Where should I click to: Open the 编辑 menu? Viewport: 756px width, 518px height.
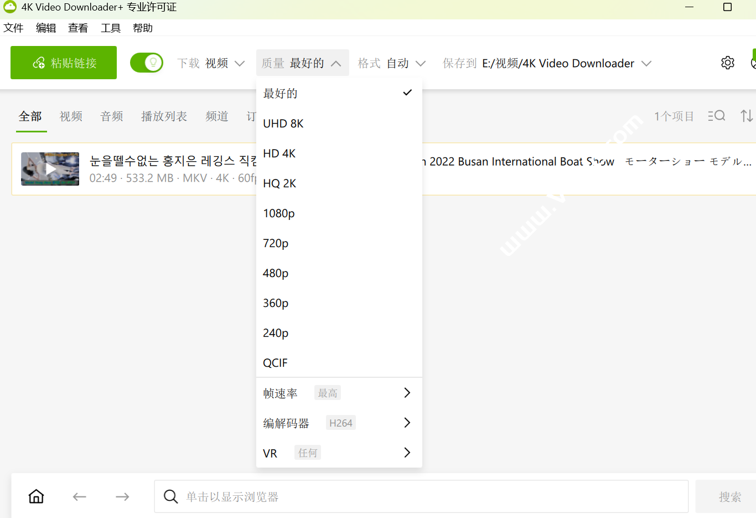point(46,28)
